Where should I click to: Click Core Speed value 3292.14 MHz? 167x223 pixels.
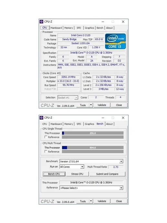(68, 77)
